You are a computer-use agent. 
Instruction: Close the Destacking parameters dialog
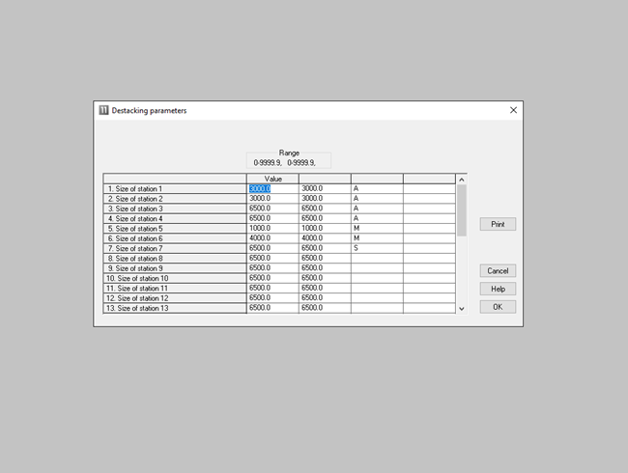pos(513,110)
